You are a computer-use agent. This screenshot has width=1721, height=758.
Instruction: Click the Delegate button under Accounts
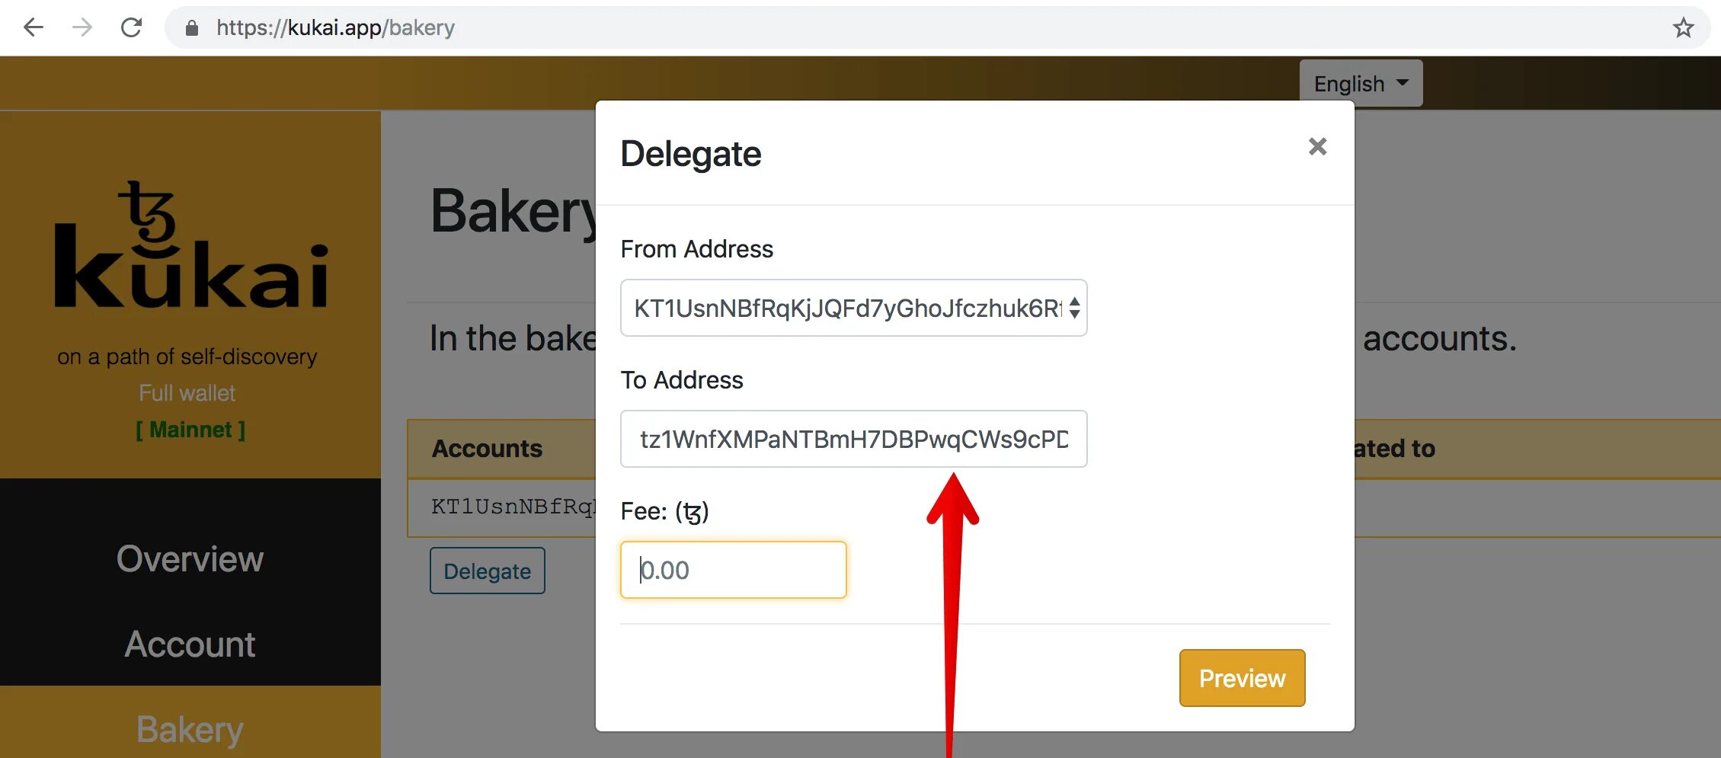[488, 571]
